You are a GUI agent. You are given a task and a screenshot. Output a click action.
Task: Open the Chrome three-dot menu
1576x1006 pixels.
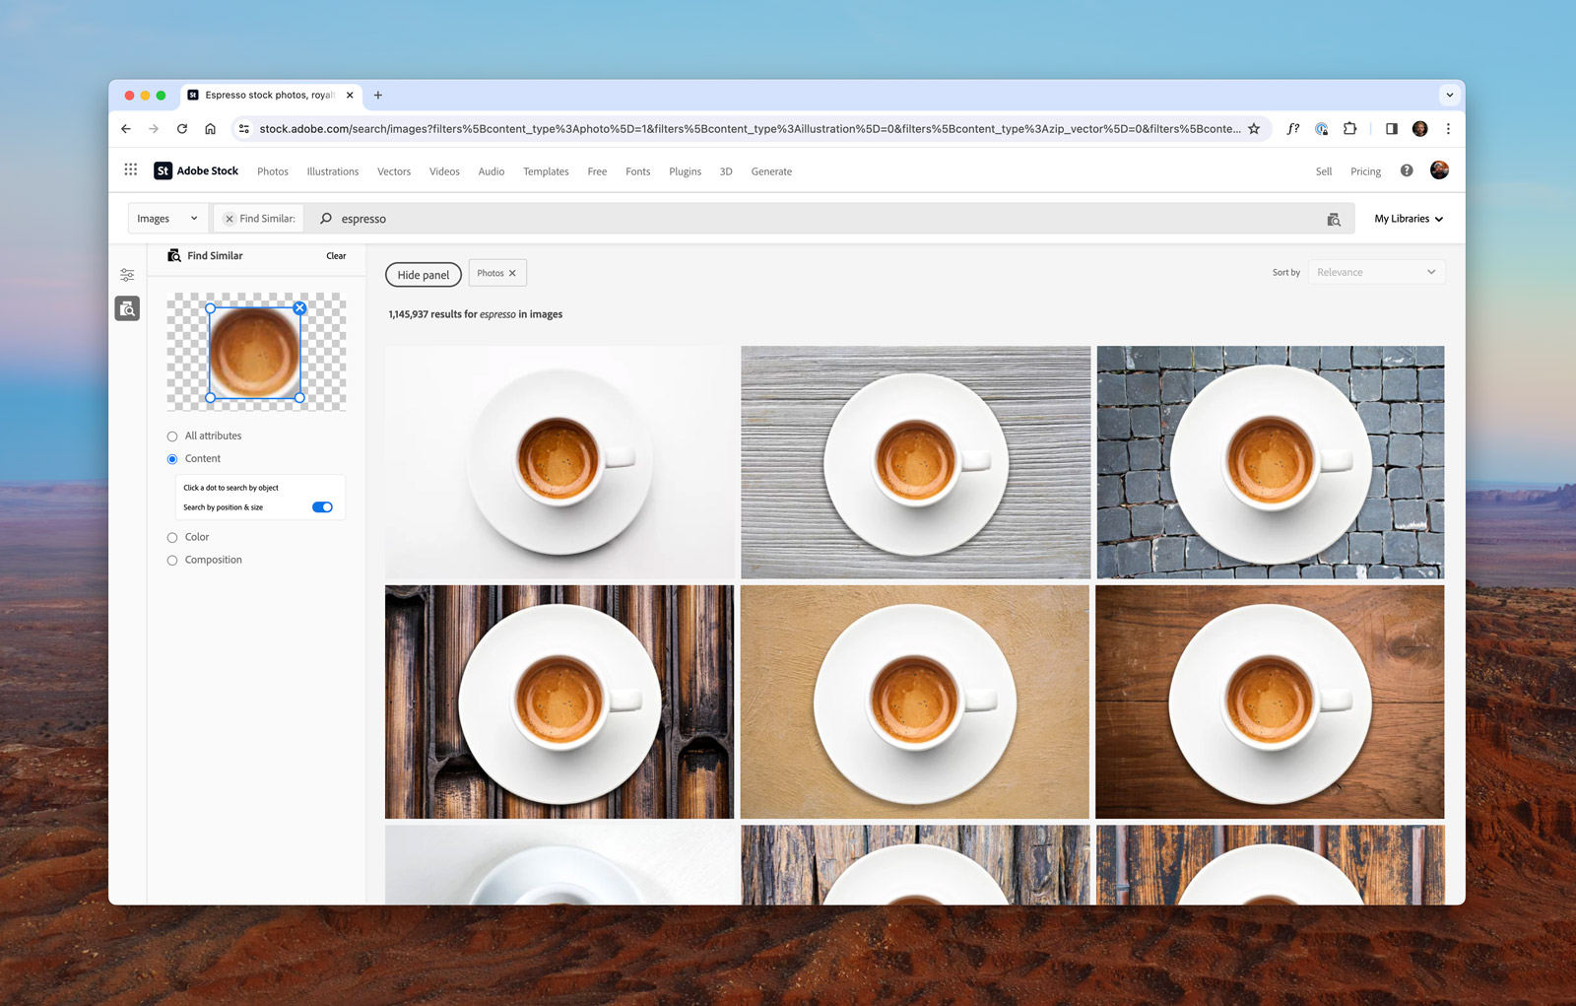click(1448, 129)
